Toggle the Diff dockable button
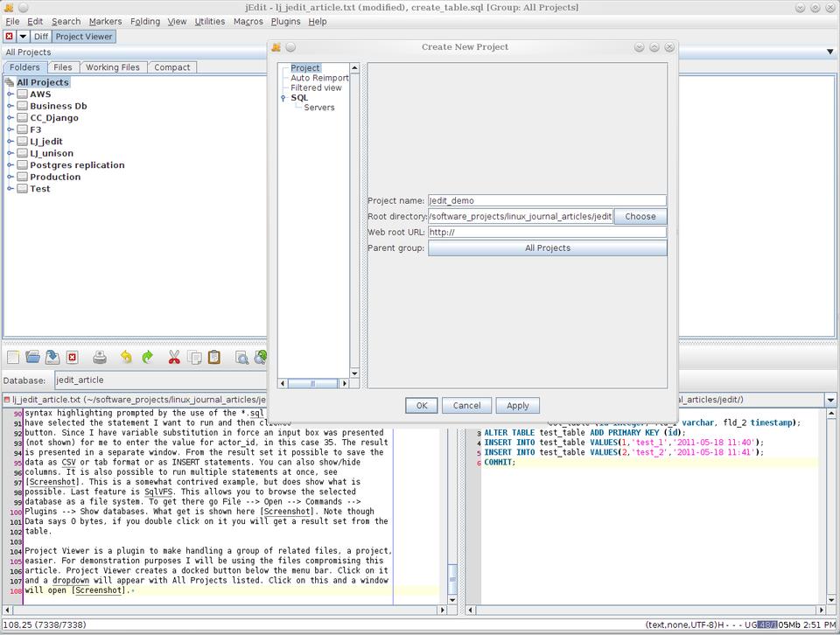 pyautogui.click(x=41, y=37)
